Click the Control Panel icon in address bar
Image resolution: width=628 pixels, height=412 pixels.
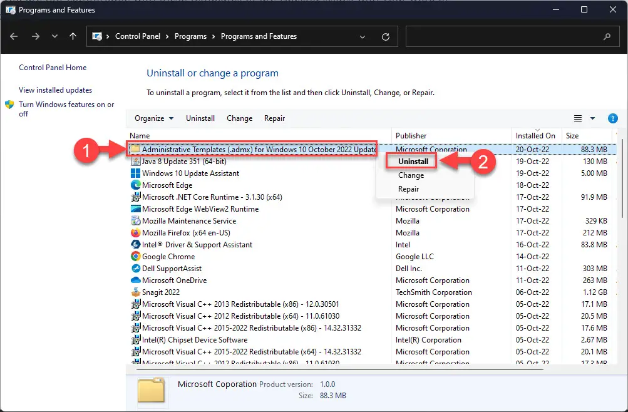pyautogui.click(x=97, y=36)
